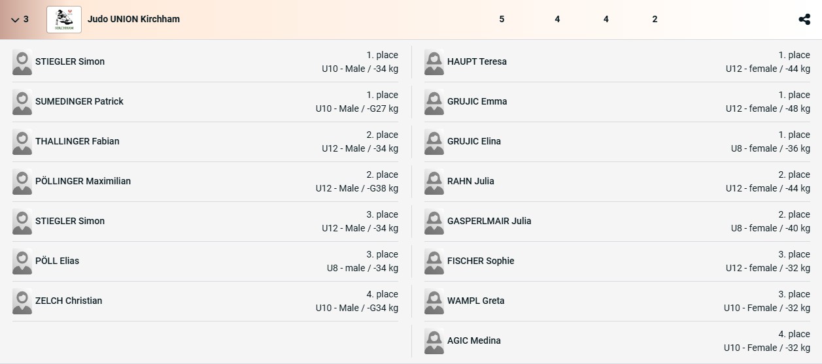Click the fourth-place count 2 in header
Image resolution: width=822 pixels, height=364 pixels.
[655, 20]
